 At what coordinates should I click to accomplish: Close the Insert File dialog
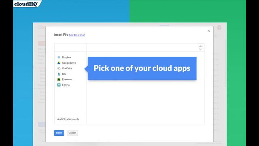209,31
